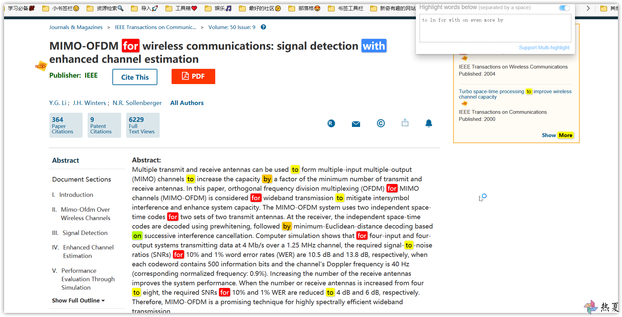622x317 pixels.
Task: Open the 书签工具栏 bookmark folder
Action: (x=346, y=8)
